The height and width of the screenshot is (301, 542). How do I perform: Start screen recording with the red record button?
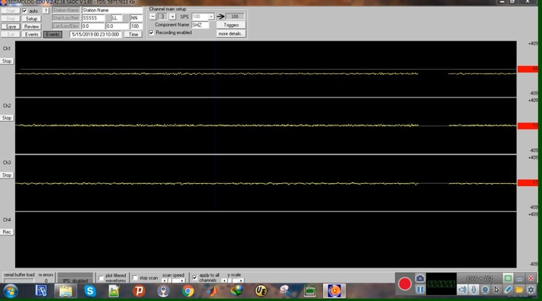405,284
